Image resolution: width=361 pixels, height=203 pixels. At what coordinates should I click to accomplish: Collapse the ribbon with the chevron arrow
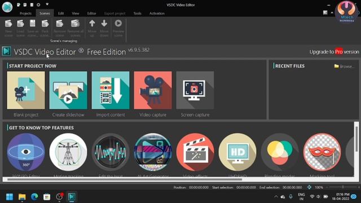click(x=332, y=13)
